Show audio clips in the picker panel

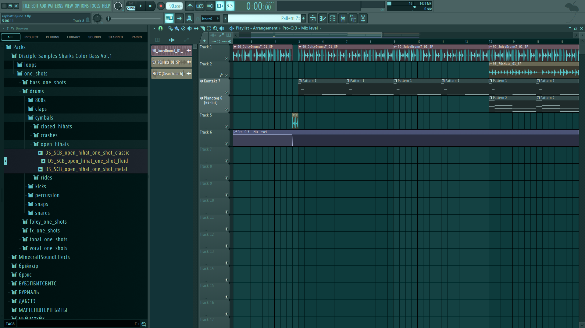[172, 40]
